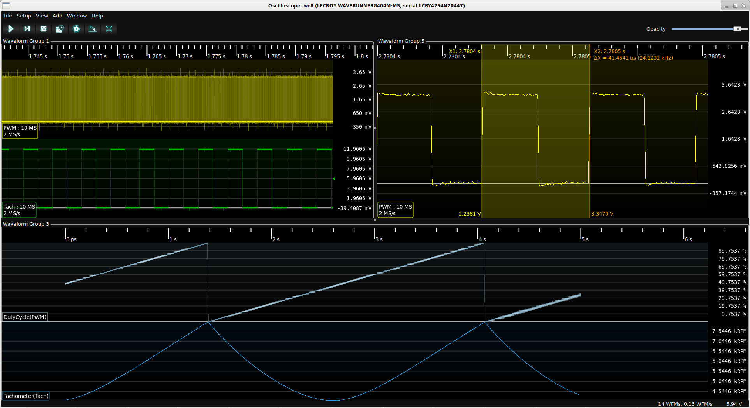Click the window menu icon in title bar
The image size is (750, 408).
6,5
